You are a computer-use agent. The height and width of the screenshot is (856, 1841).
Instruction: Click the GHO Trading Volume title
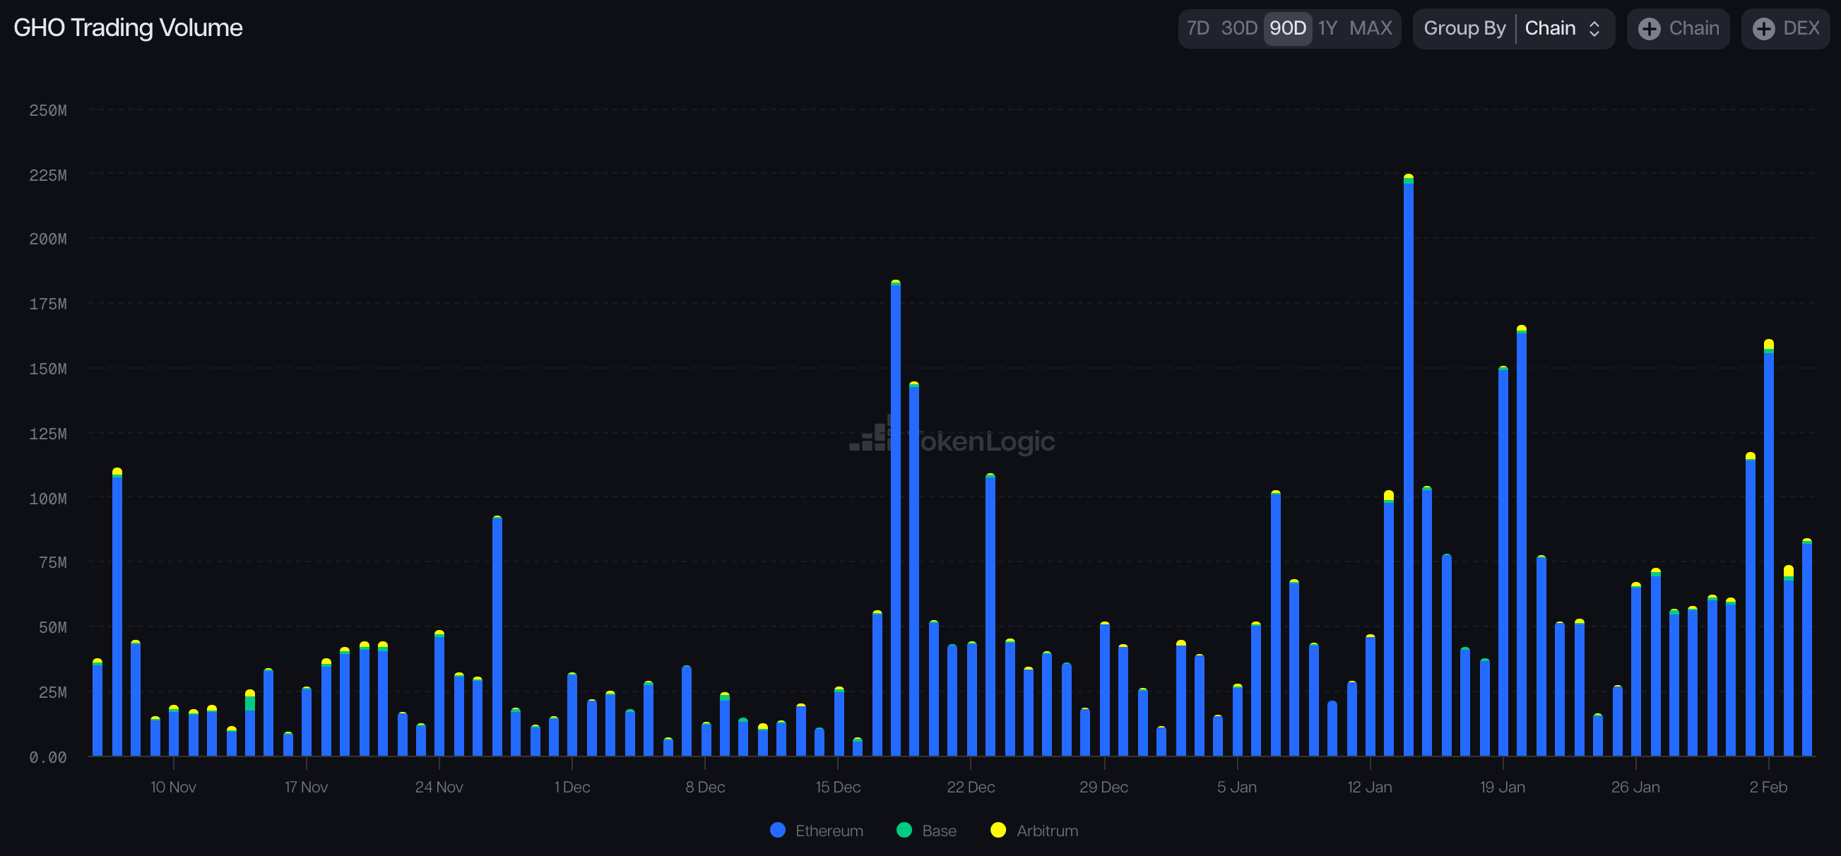point(128,28)
